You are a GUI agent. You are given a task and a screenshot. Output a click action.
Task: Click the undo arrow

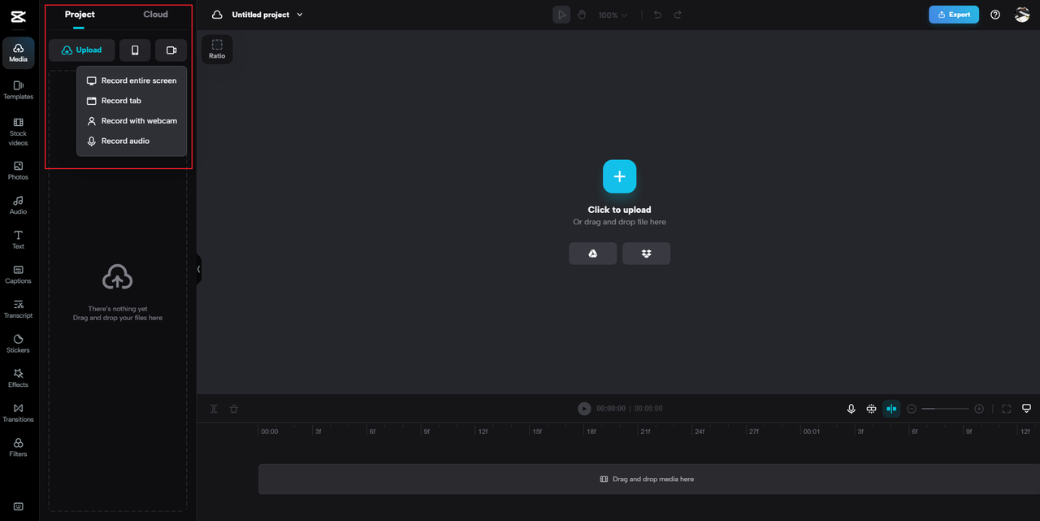[x=658, y=15]
